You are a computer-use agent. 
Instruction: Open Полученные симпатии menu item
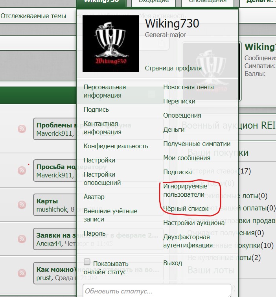[197, 144]
